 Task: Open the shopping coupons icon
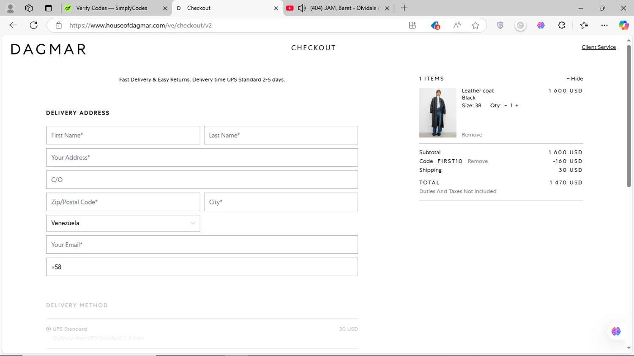435,25
